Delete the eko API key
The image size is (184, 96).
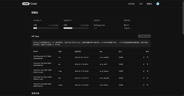tap(147, 78)
